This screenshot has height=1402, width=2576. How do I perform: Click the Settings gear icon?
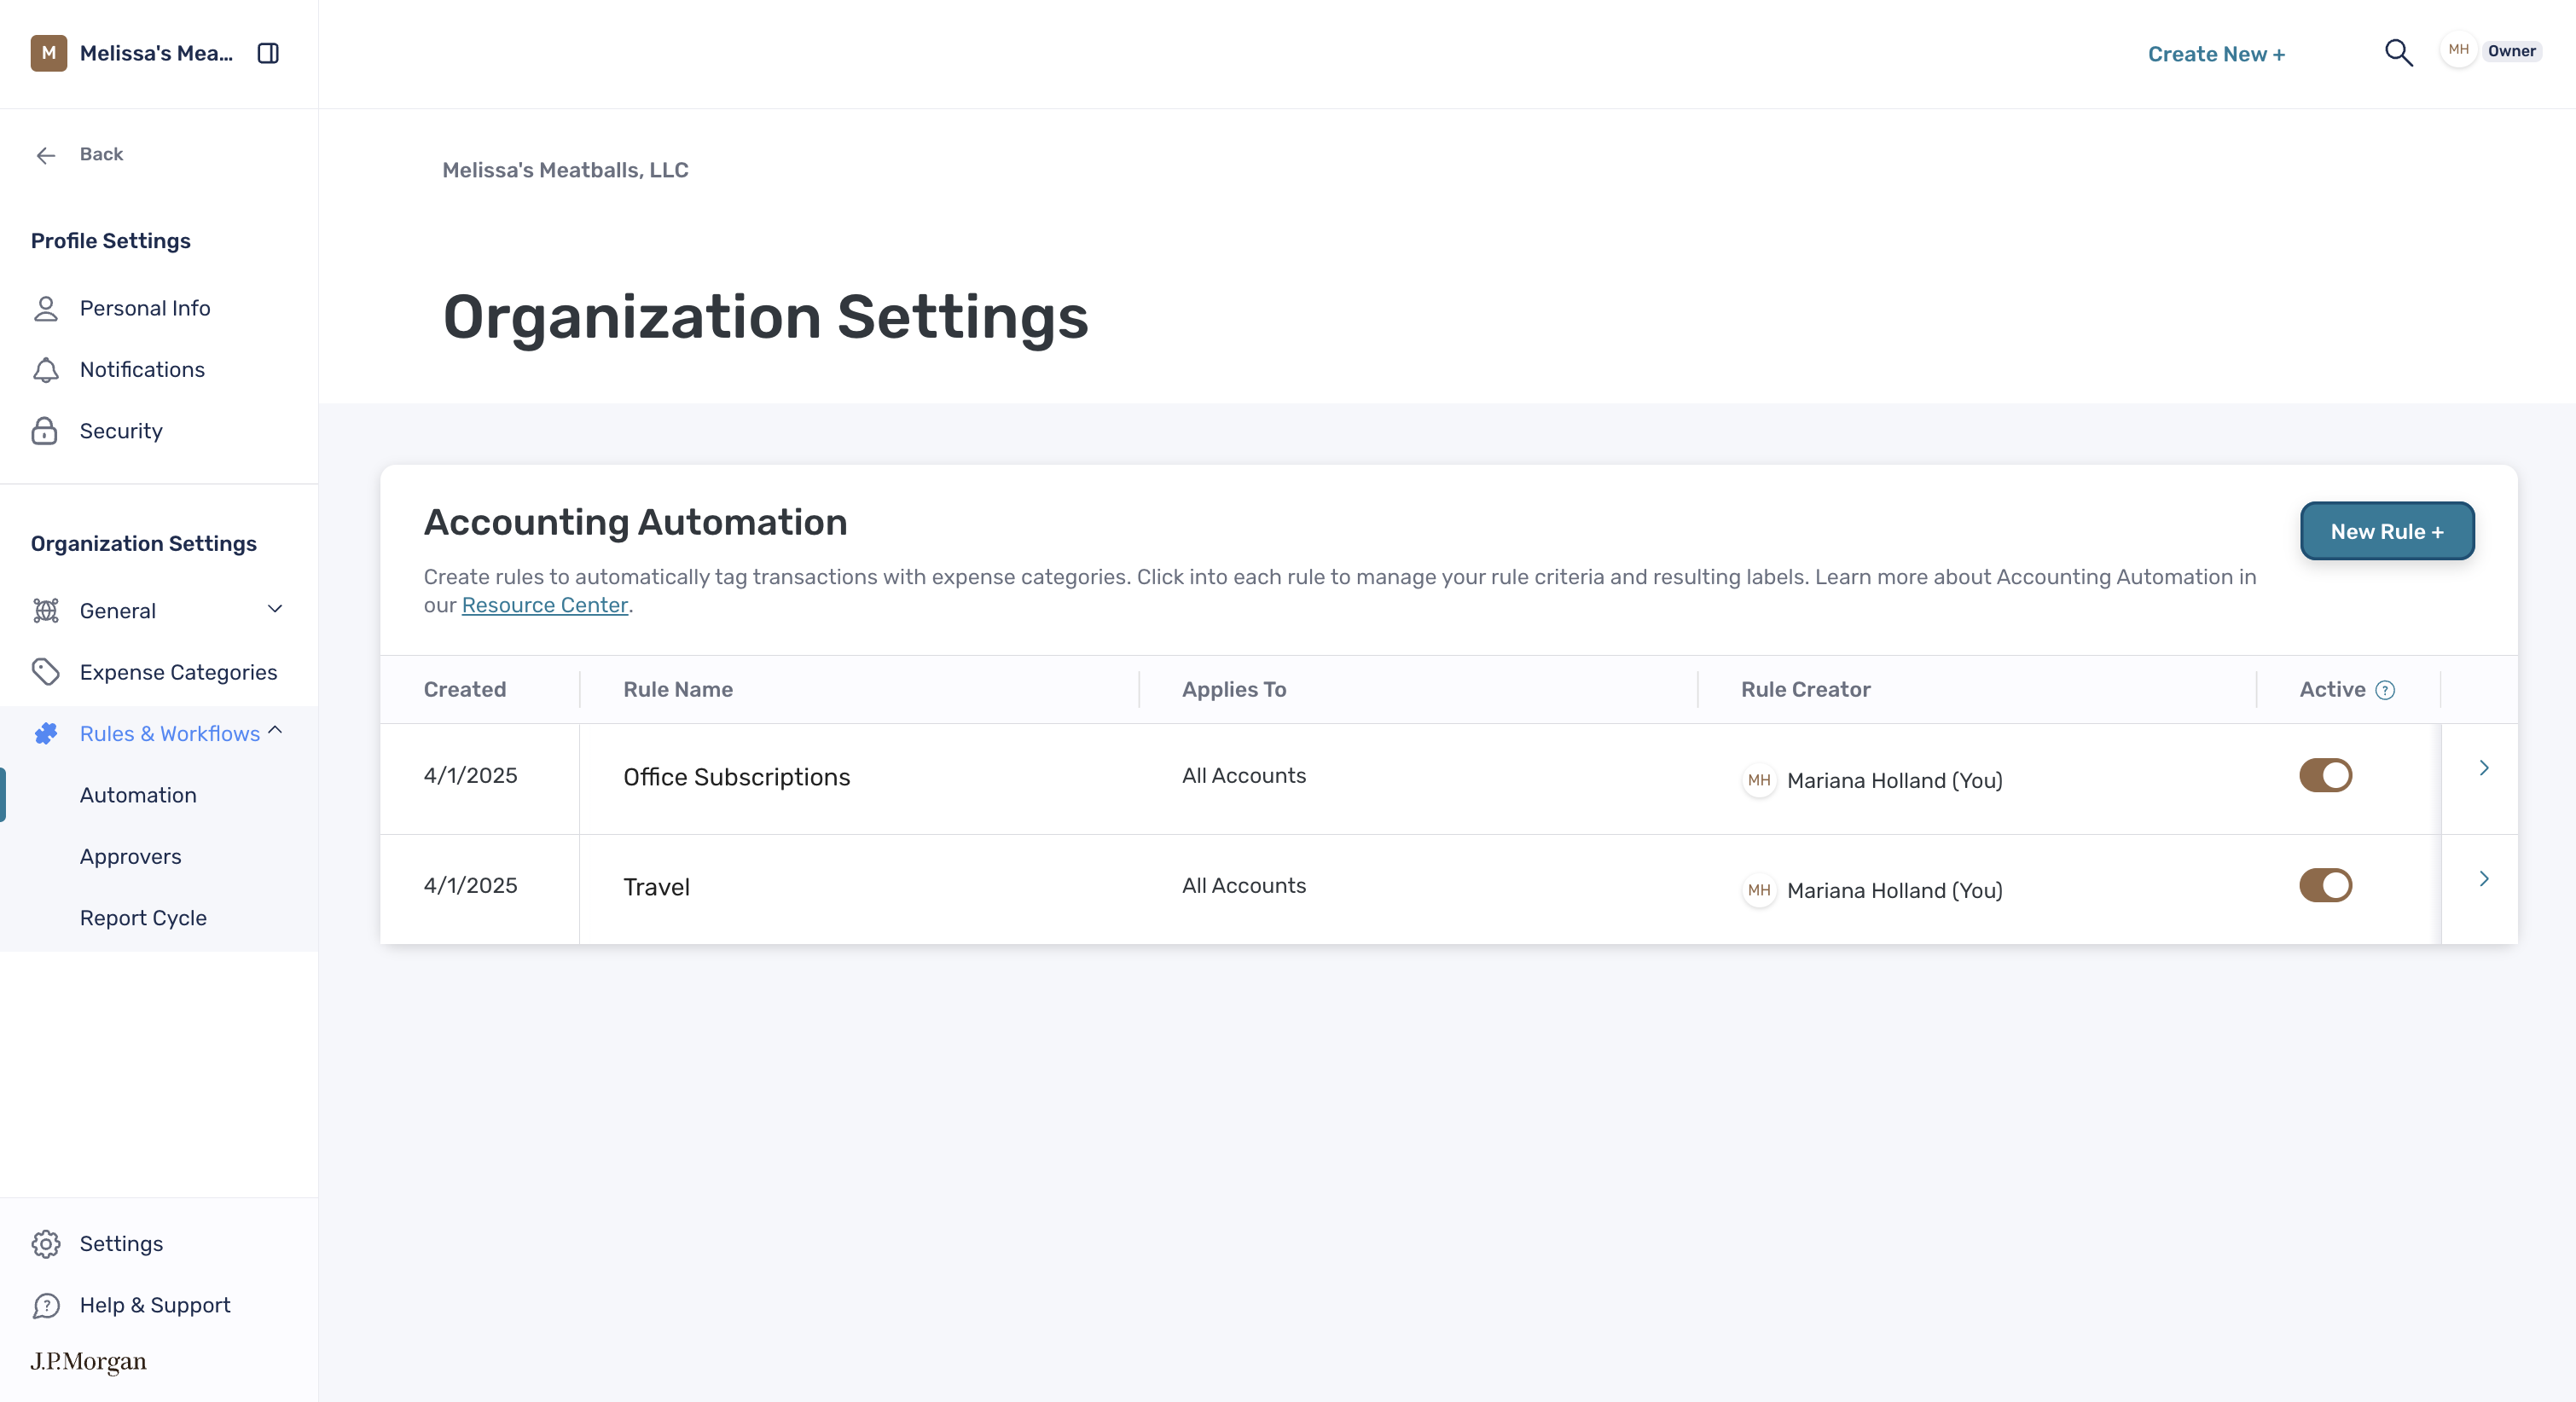tap(46, 1243)
